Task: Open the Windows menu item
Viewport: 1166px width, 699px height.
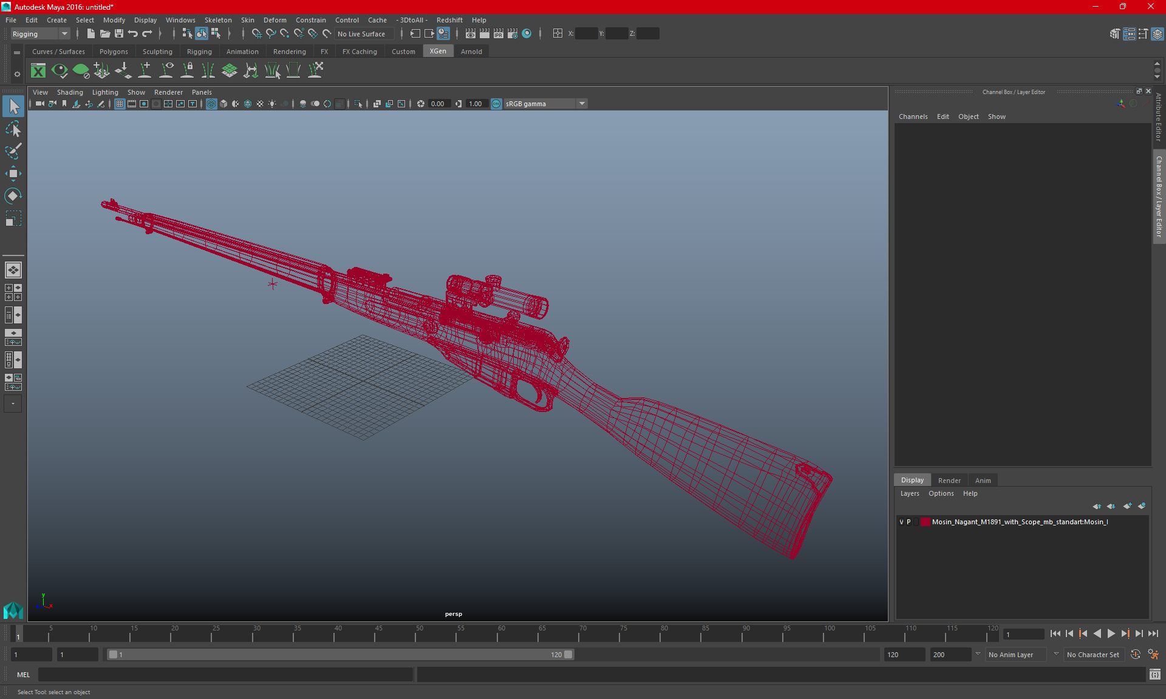Action: pyautogui.click(x=180, y=19)
